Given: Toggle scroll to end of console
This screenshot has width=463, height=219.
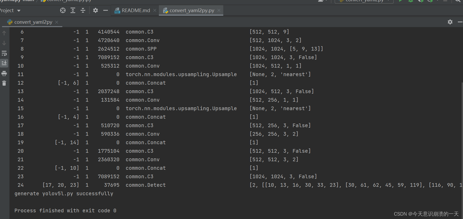Looking at the screenshot, I should pyautogui.click(x=4, y=63).
